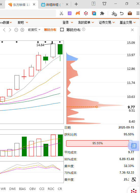Image resolution: width=140 pixels, height=193 pixels.
Task: Select the ROC indicator tab
Action: pos(51,189)
